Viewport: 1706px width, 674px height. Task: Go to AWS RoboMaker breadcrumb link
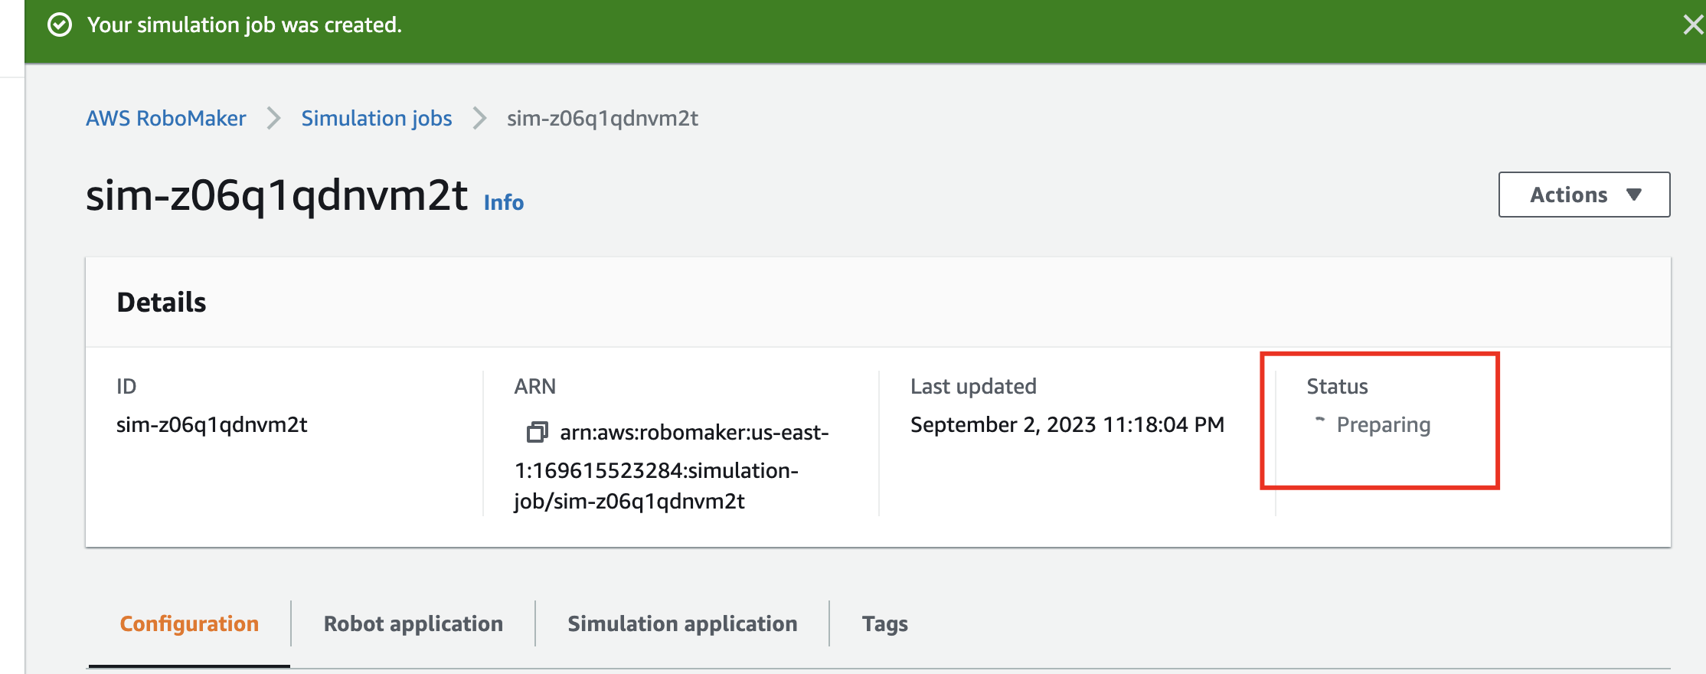click(165, 119)
